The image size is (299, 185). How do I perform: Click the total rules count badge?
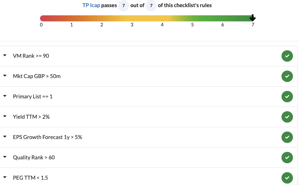(x=151, y=6)
